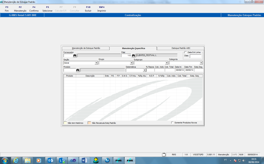
Task: Click ShF4 Imprimir toolbar button
Action: 102,9
